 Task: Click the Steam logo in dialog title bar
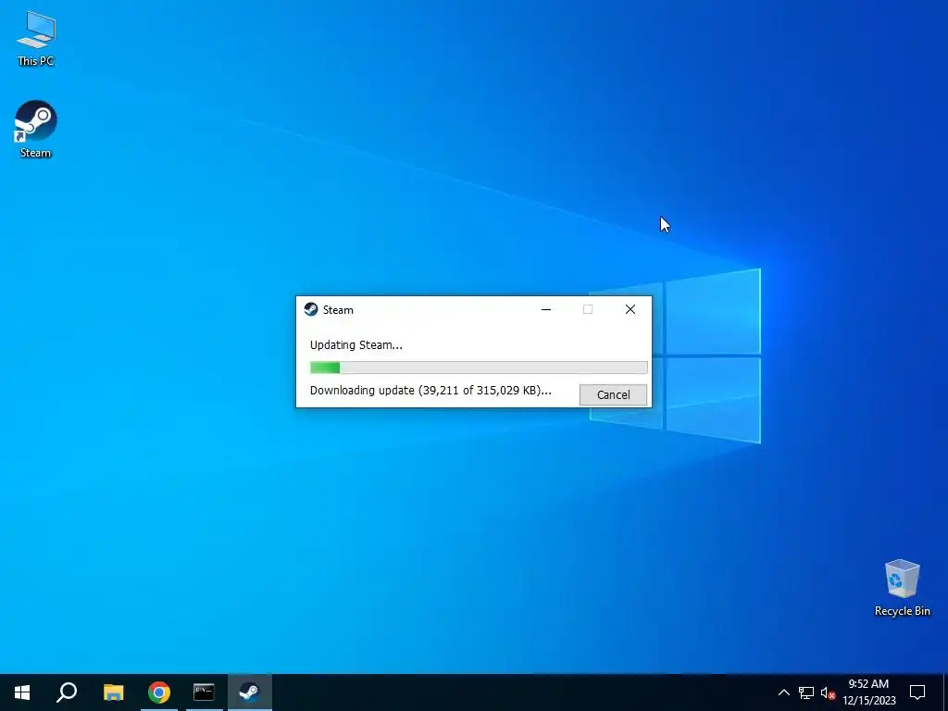(311, 309)
